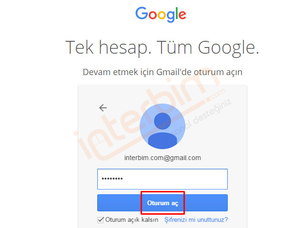Click the "Oturum açık kalsın" label text

tap(132, 220)
